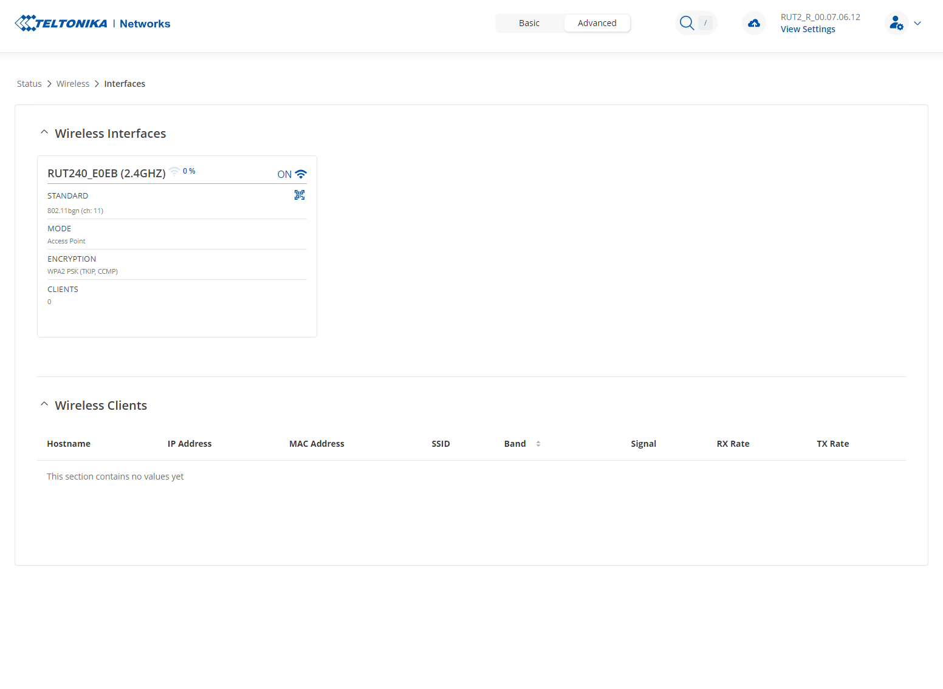Click the faded signal strength icon

pyautogui.click(x=174, y=172)
